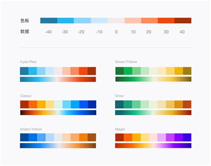Choose the amber yellow swatch in Classic palette
This screenshot has width=211, height=166.
pos(41,105)
